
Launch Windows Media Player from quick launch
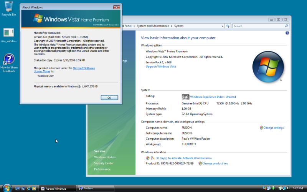34,189
